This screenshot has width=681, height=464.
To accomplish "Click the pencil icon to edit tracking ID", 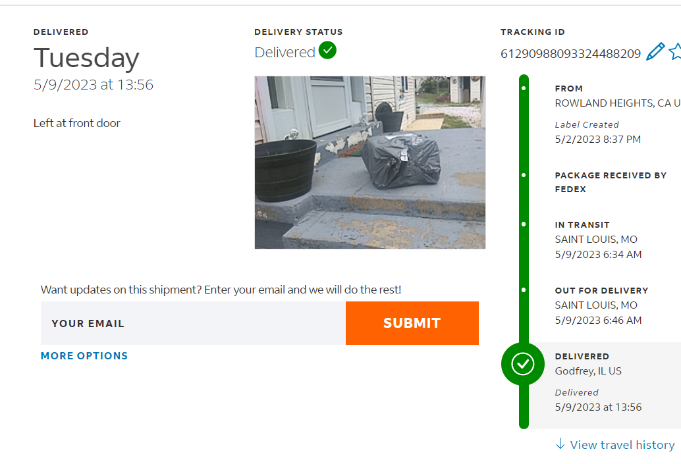I will [655, 52].
